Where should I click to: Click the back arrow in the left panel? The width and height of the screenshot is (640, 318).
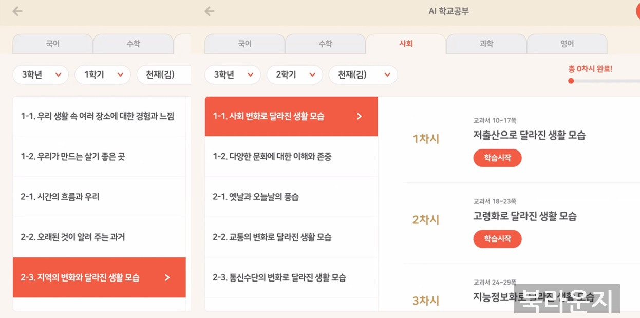pos(17,11)
